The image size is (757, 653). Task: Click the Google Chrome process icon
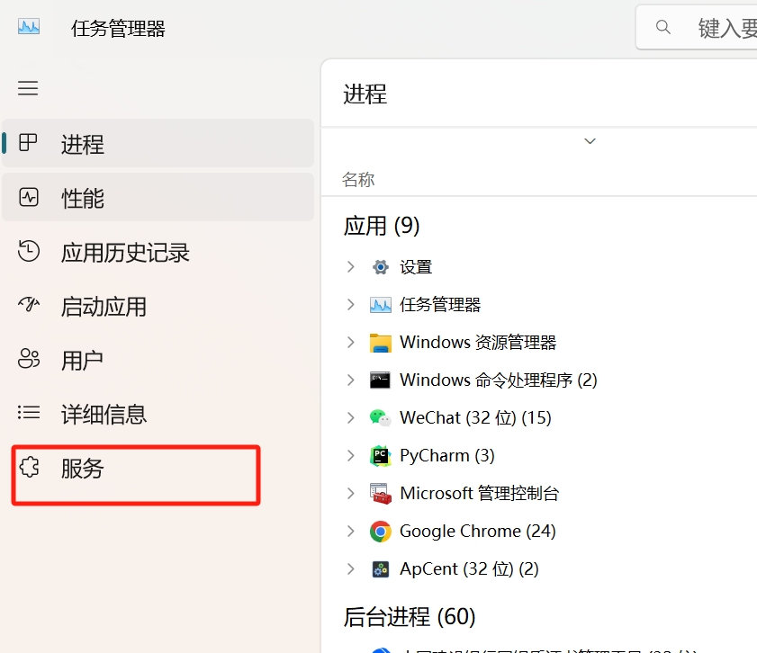(x=380, y=531)
